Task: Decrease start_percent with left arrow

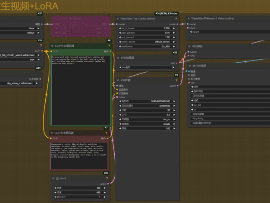Action: (x=120, y=33)
